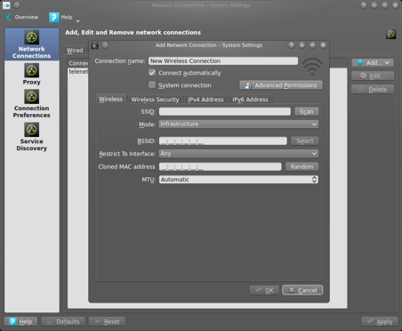The image size is (402, 331).
Task: Click the system settings icon in main title bar
Action: pos(6,5)
